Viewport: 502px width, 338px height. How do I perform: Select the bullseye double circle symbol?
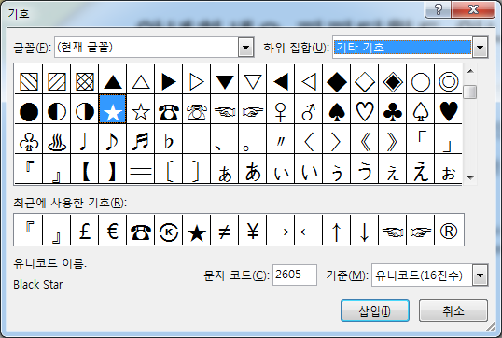tap(449, 81)
